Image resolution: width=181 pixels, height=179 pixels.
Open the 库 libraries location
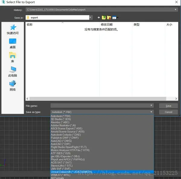[x=13, y=58]
